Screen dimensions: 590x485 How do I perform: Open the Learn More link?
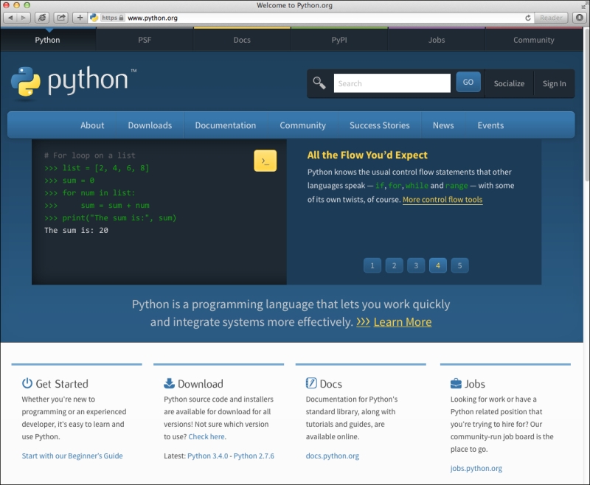pos(403,322)
